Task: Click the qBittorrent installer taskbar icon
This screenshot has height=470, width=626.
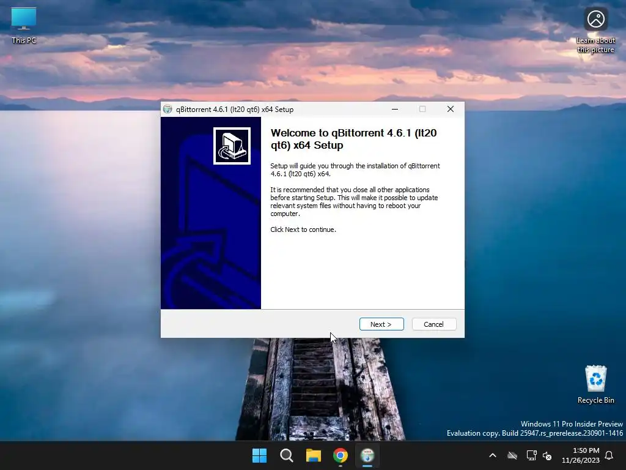Action: (367, 455)
